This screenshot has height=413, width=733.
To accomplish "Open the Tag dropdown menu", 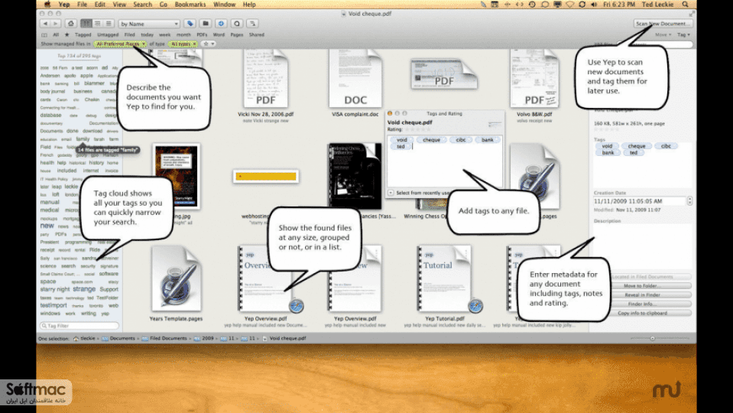I will 683,34.
